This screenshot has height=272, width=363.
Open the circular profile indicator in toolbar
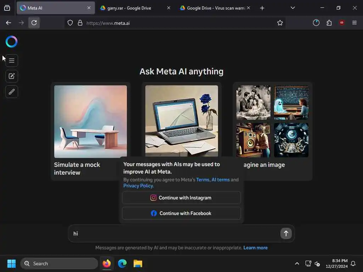point(316,23)
